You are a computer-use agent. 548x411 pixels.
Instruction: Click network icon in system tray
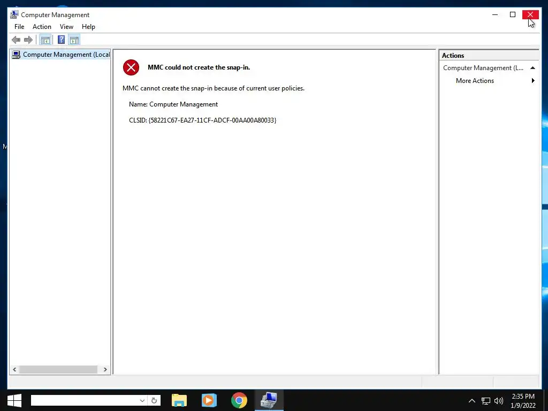(x=486, y=401)
